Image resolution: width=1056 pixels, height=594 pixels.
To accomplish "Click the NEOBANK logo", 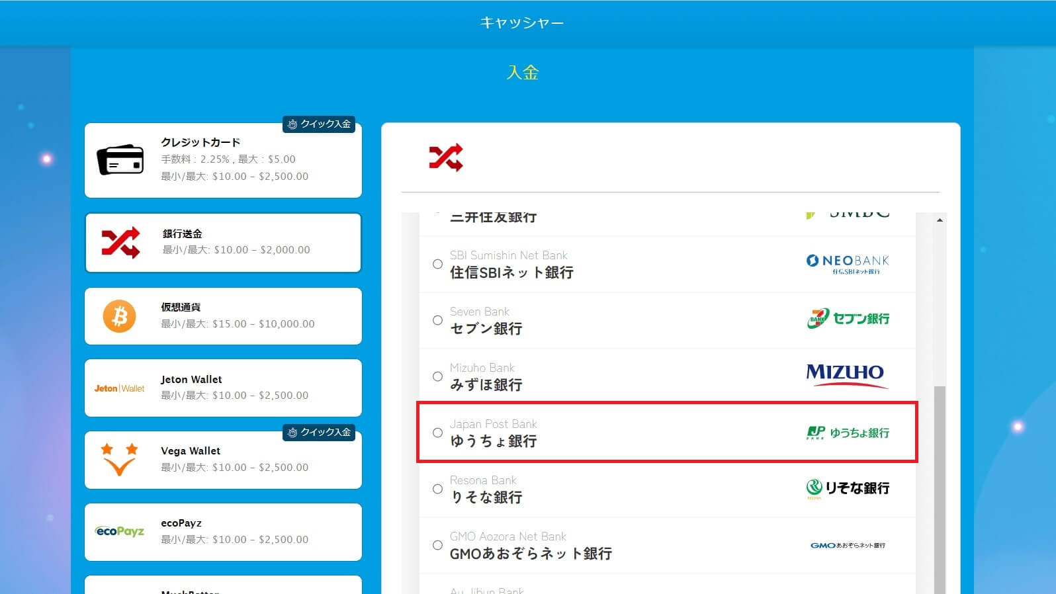I will [848, 264].
